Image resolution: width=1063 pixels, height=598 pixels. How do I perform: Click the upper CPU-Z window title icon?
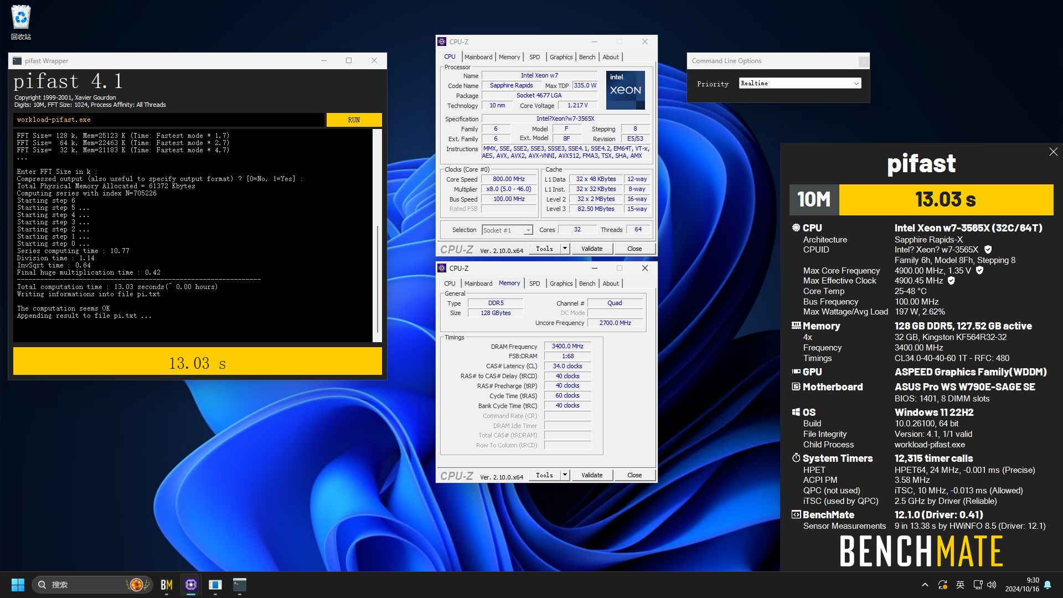(x=442, y=42)
